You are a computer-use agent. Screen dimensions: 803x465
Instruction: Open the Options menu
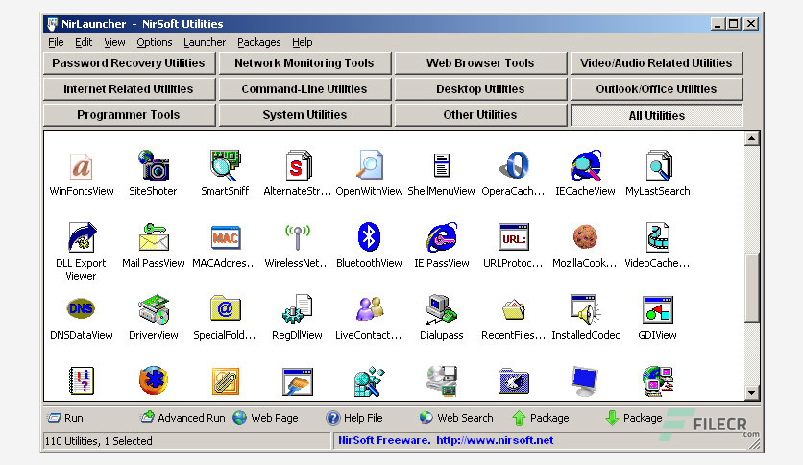coord(154,42)
